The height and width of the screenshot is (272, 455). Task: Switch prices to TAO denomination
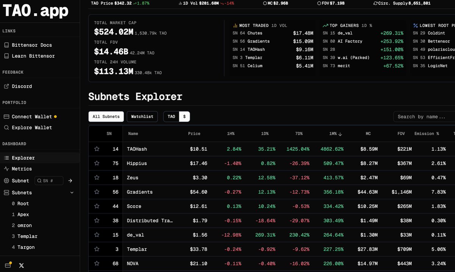click(171, 116)
